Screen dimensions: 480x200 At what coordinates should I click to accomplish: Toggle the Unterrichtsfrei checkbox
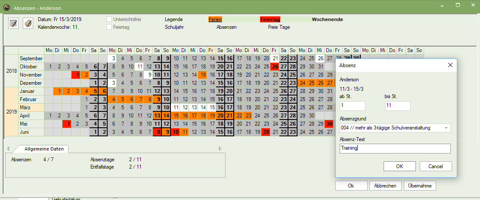(109, 19)
